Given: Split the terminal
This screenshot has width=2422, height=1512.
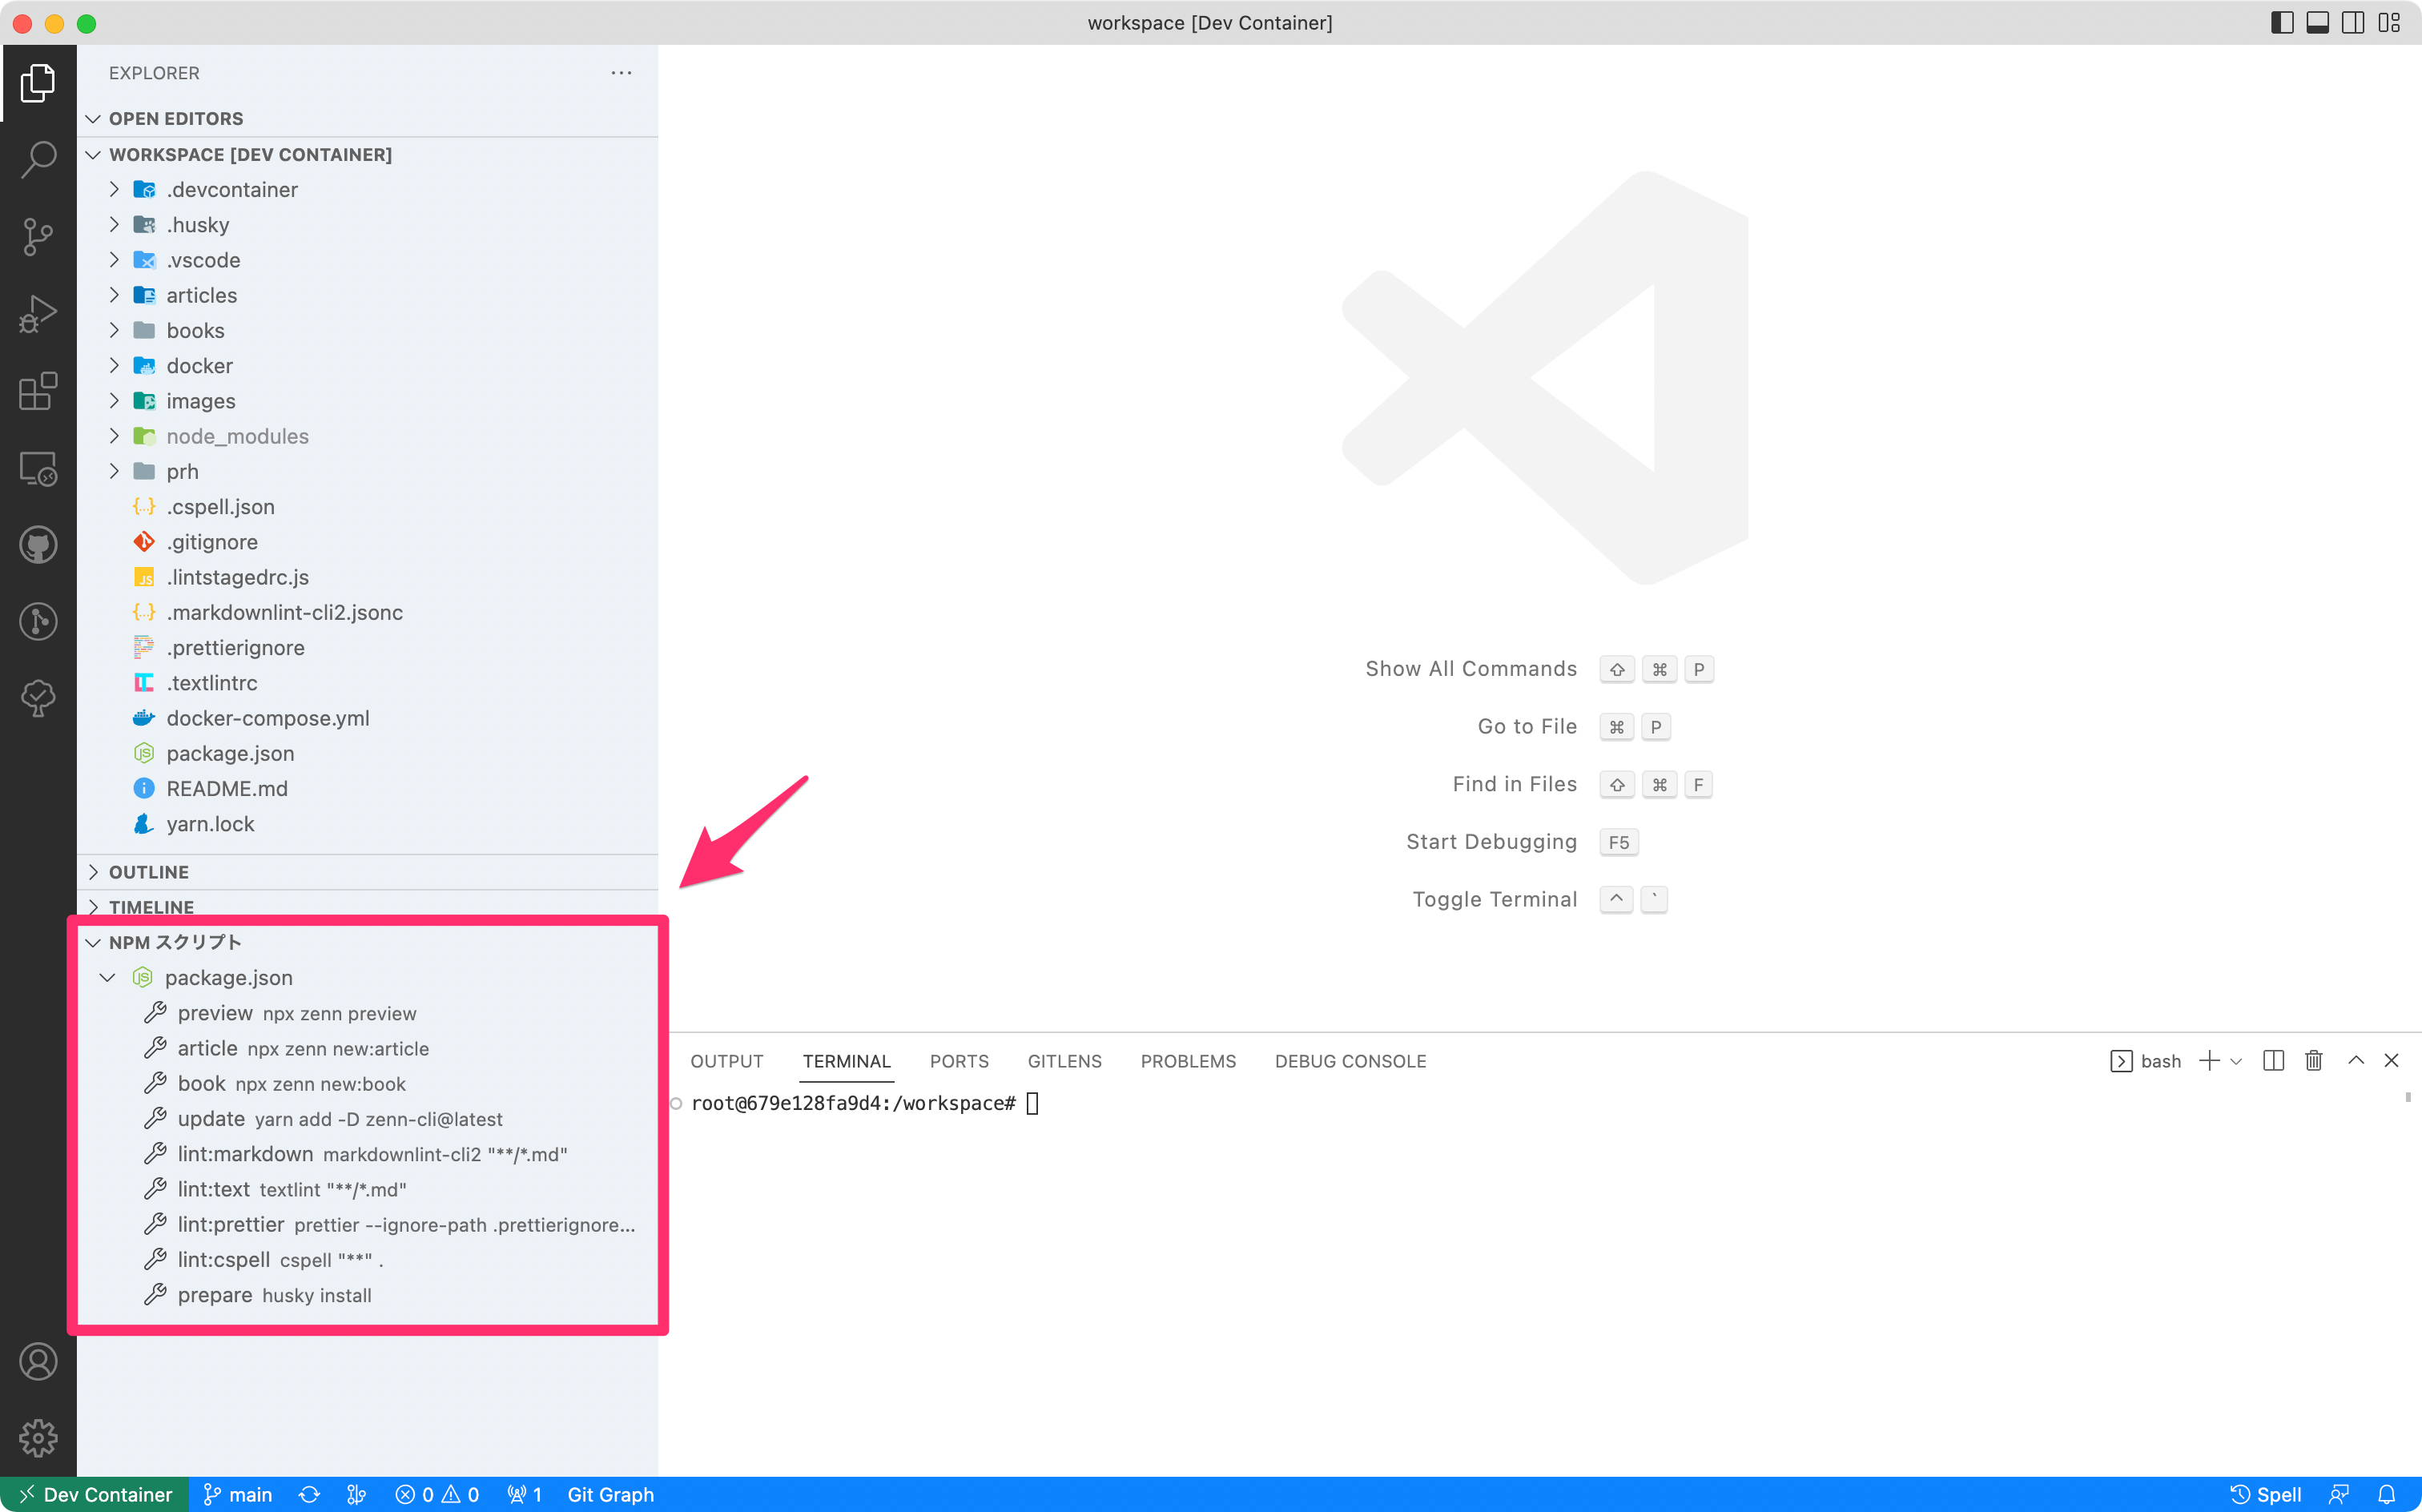Looking at the screenshot, I should [2273, 1060].
